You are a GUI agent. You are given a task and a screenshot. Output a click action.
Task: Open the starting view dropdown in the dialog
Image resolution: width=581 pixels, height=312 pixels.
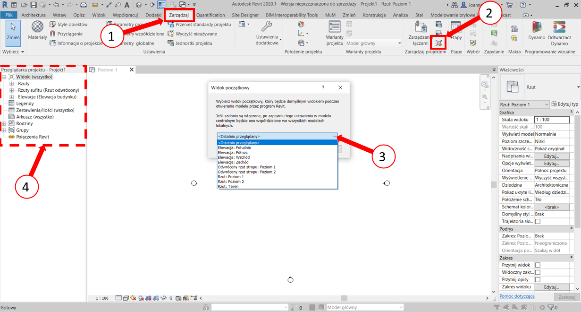tap(277, 137)
